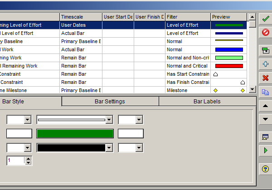
Task: Increase row number with the spinner up arrow
Action: 28,159
